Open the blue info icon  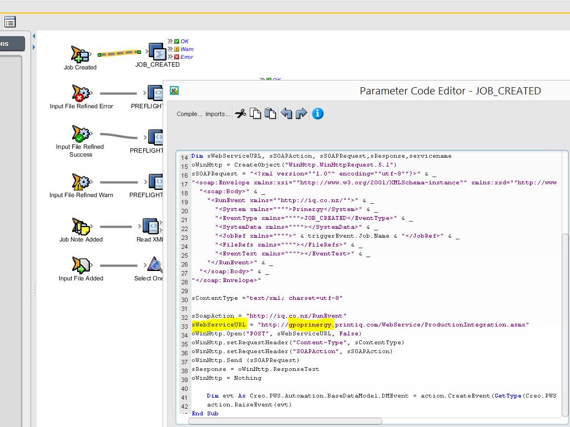click(x=317, y=114)
